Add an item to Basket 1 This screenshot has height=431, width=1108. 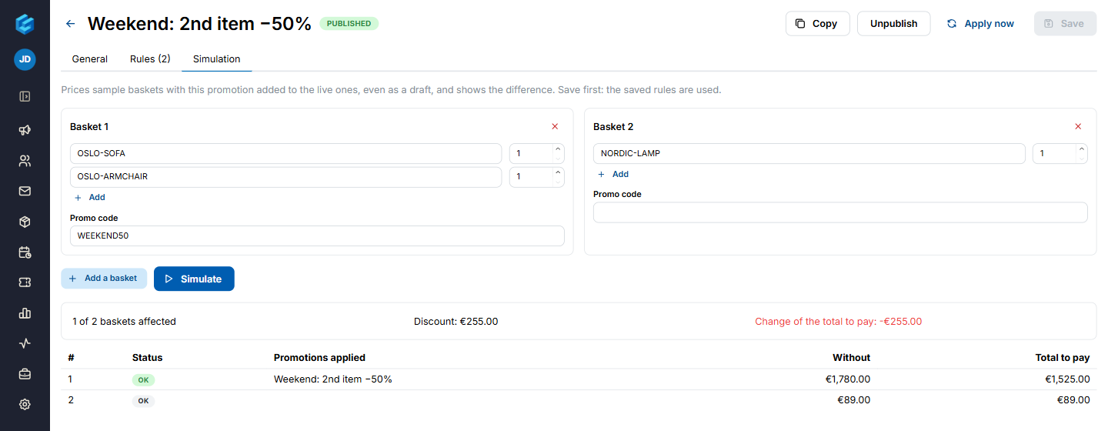(88, 197)
